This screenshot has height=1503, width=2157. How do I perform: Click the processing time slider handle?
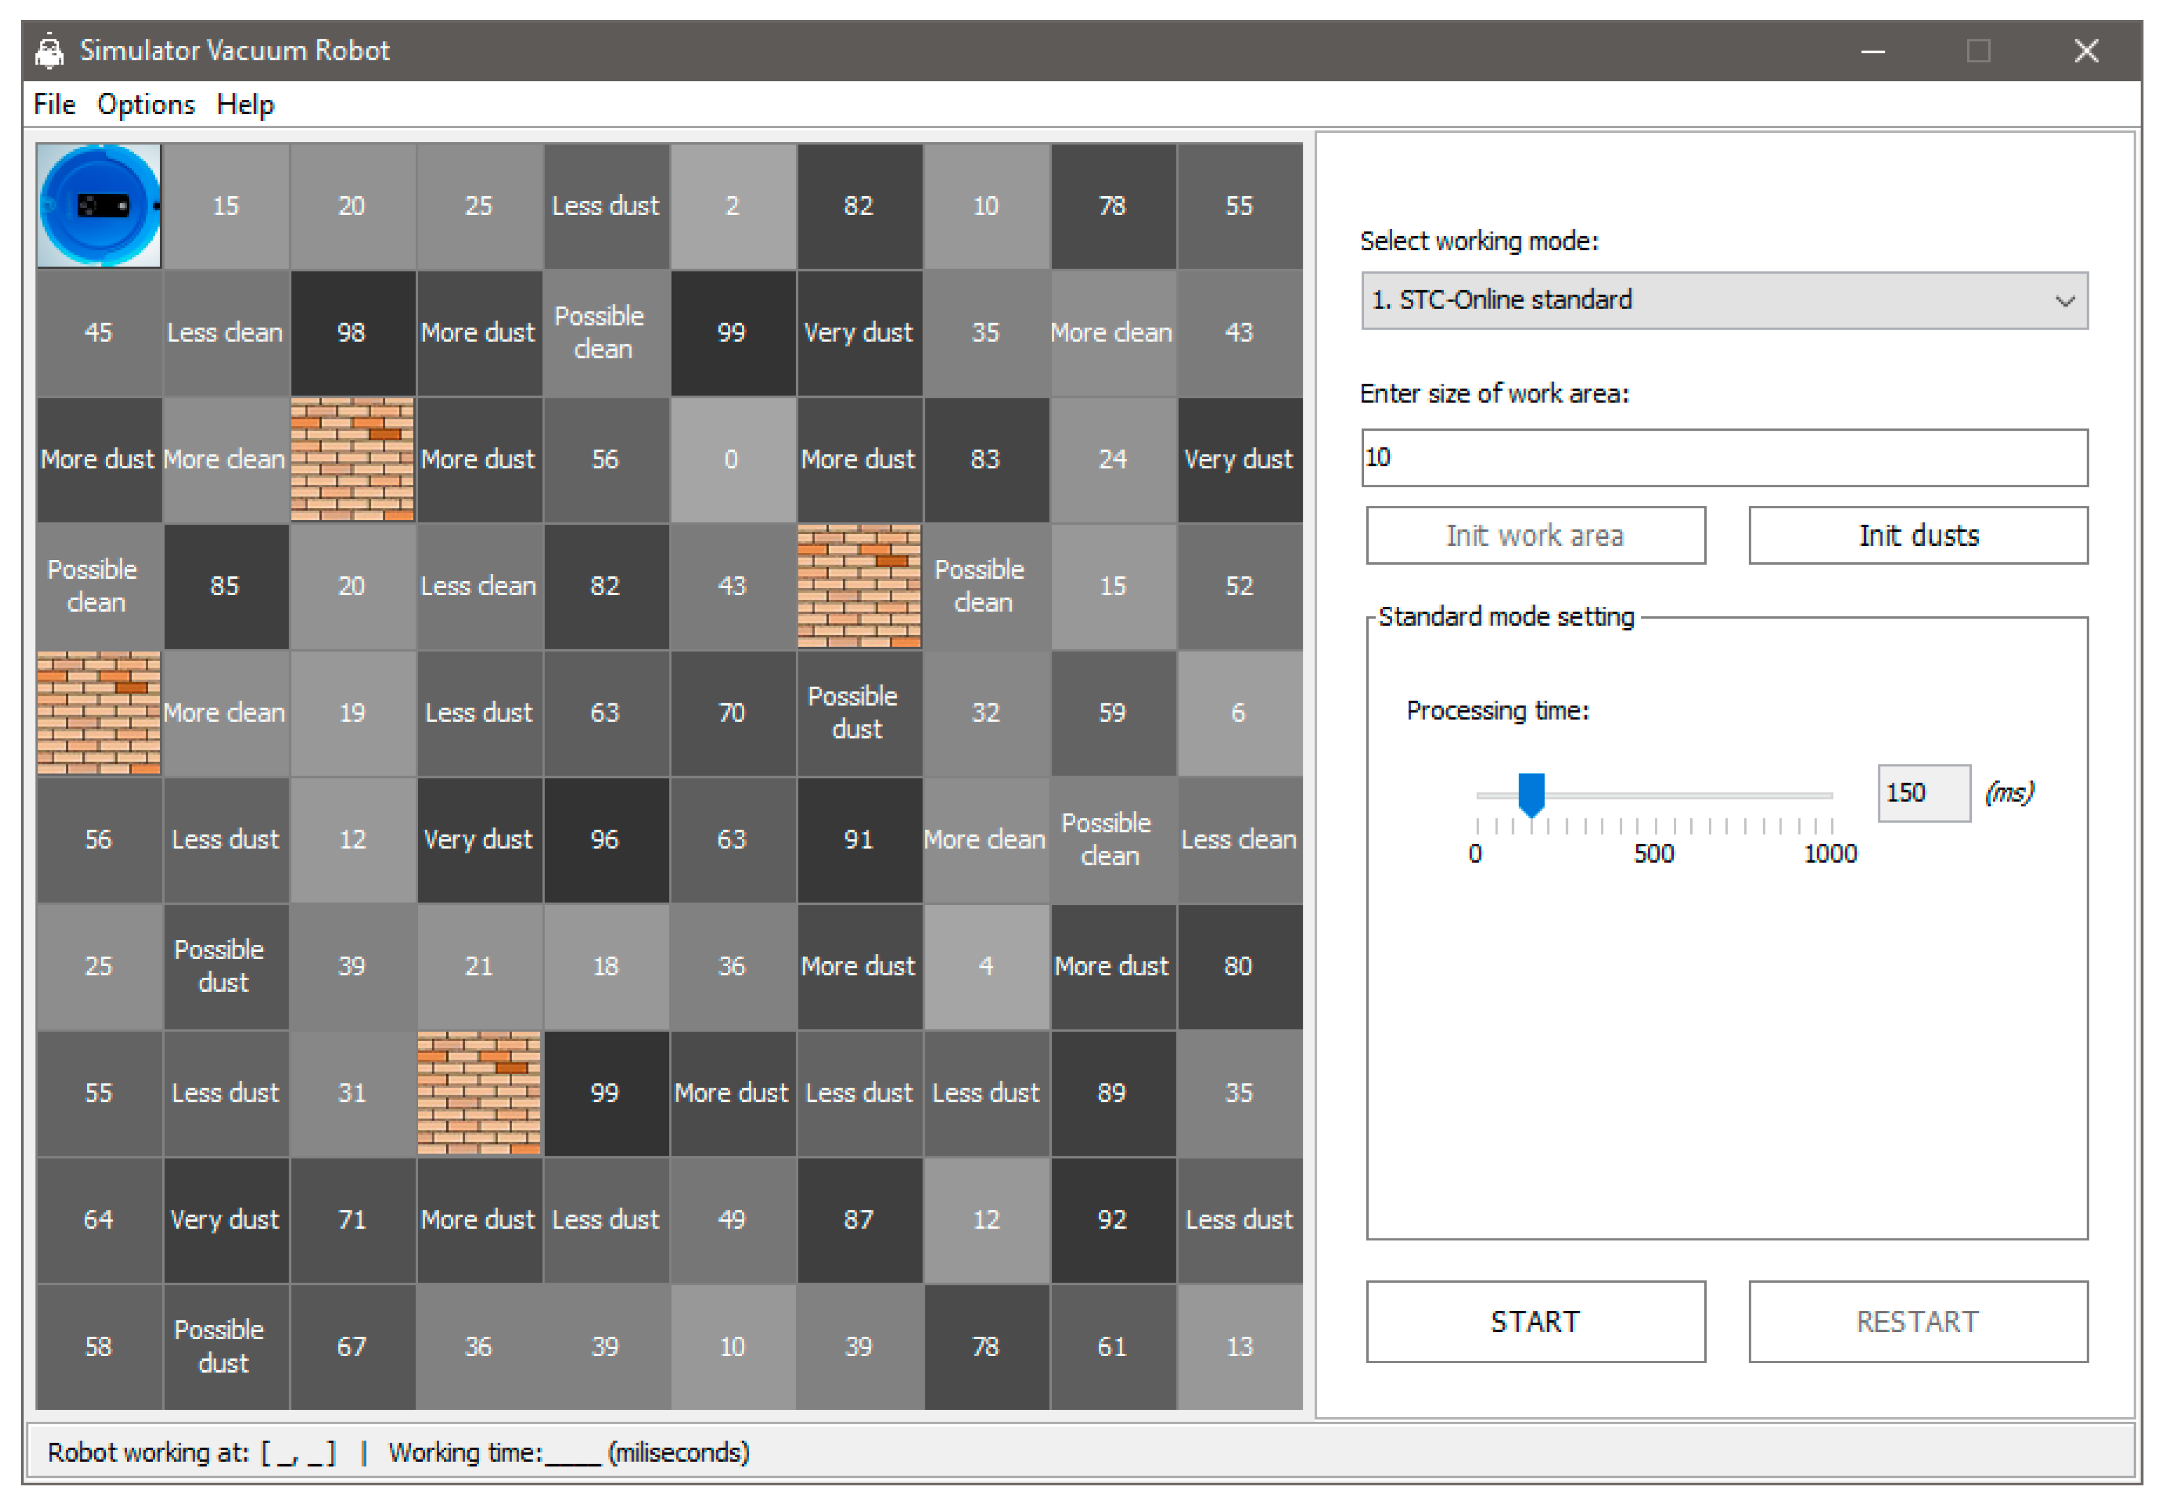click(x=1531, y=794)
